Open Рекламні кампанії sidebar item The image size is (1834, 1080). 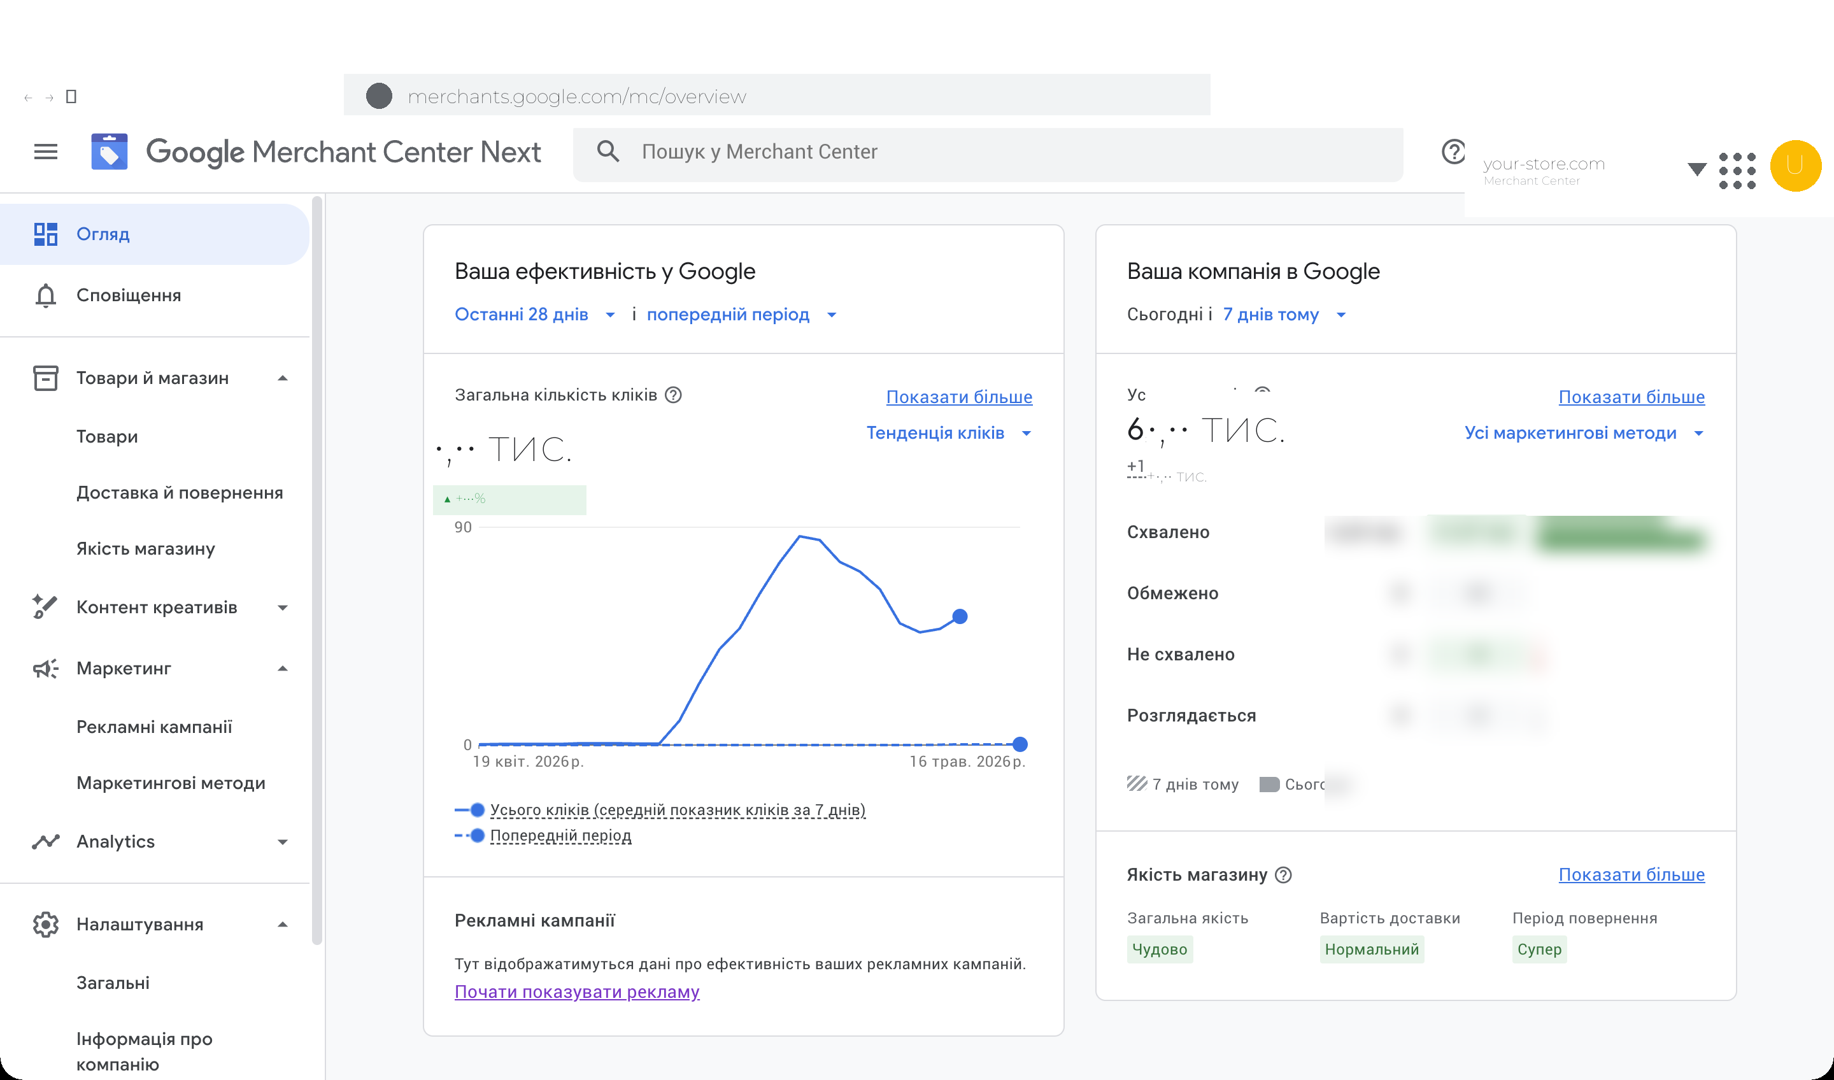pyautogui.click(x=154, y=727)
